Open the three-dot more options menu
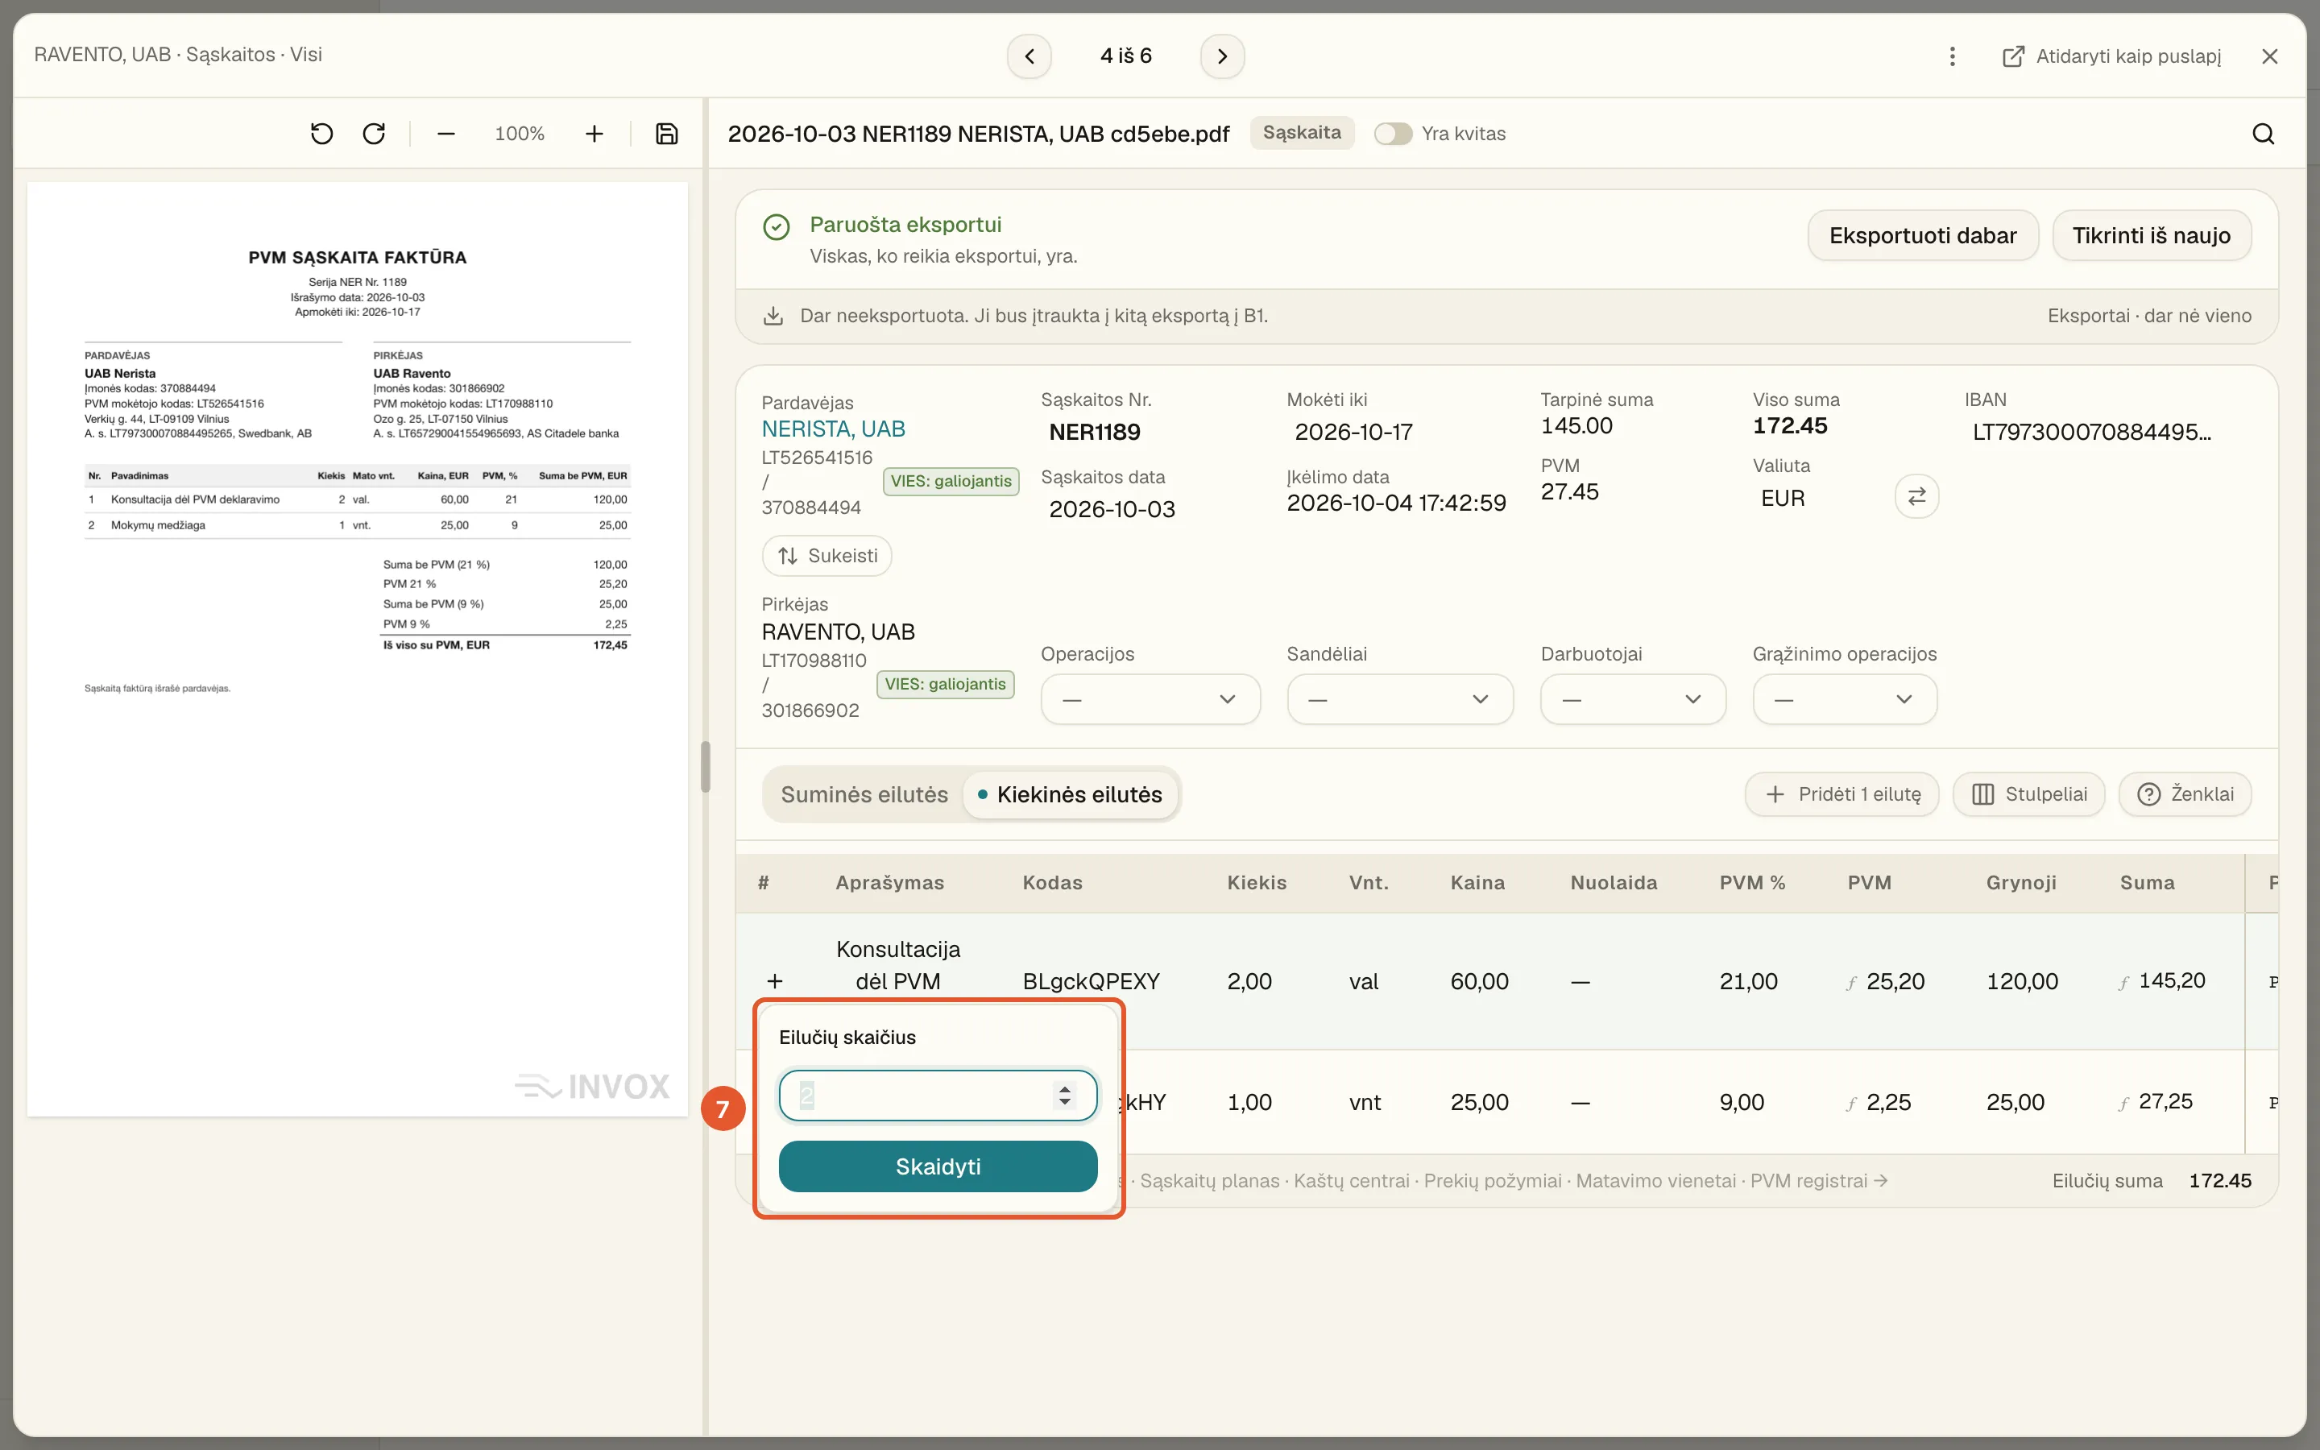The height and width of the screenshot is (1450, 2320). (x=1952, y=56)
